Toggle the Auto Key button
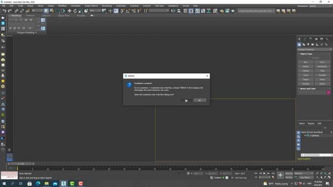Viewport: 333px width, 187px height. pyautogui.click(x=289, y=173)
